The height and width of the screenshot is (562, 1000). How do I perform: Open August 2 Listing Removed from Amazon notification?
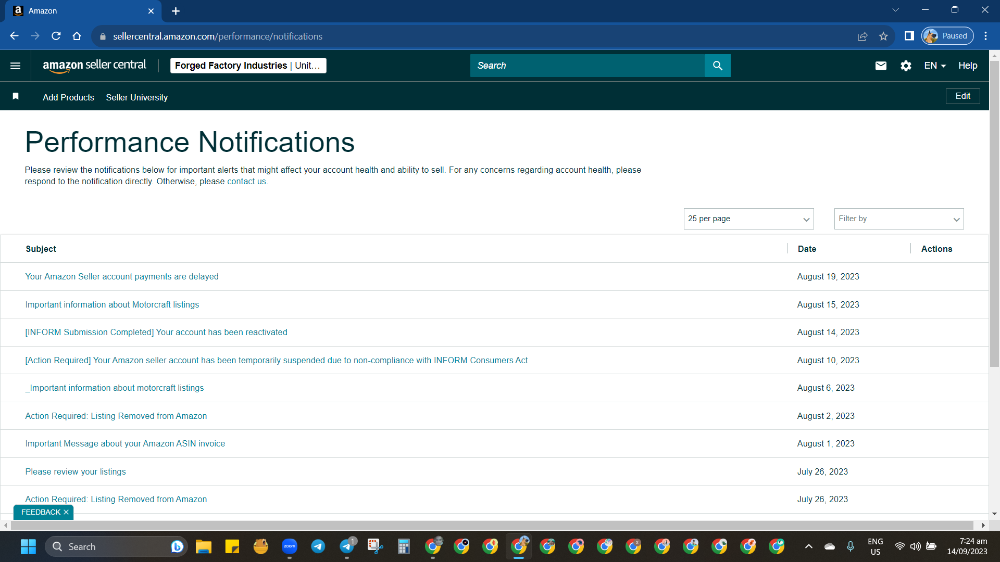pos(116,416)
